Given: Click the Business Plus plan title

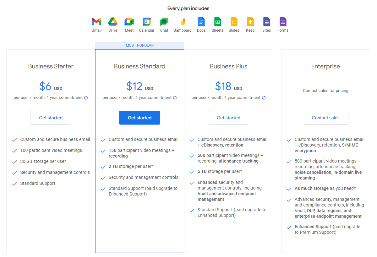Looking at the screenshot, I should [x=228, y=66].
